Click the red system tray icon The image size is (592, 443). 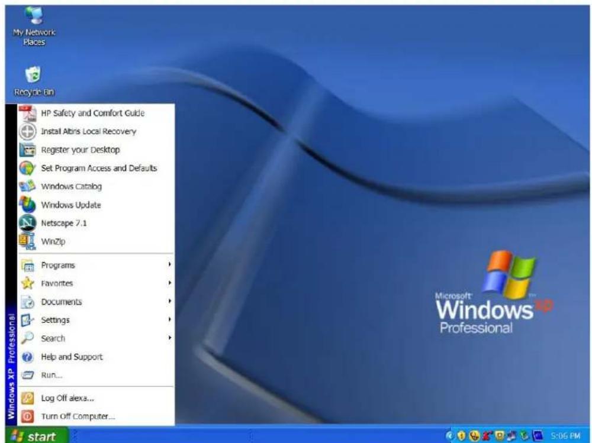click(486, 436)
